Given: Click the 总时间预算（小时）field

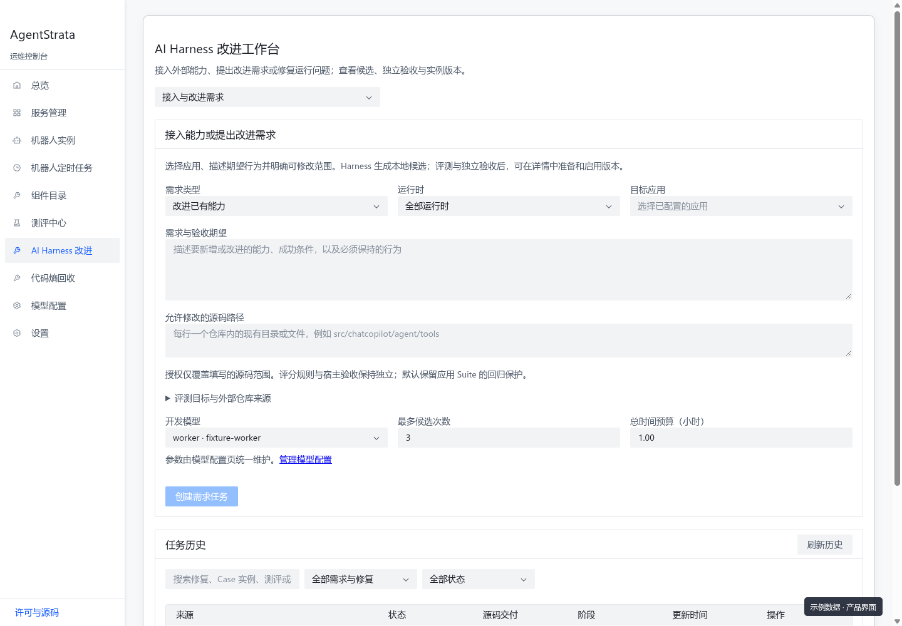Looking at the screenshot, I should click(x=741, y=438).
